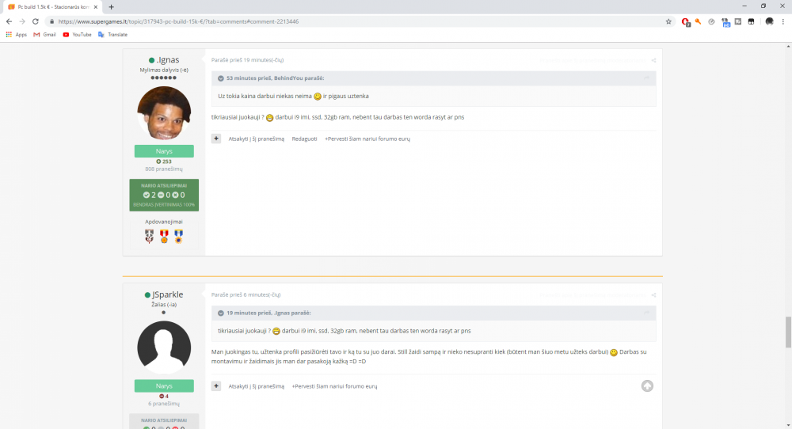
Task: Toggle multi-quote plus on JSparkle's post
Action: point(216,386)
